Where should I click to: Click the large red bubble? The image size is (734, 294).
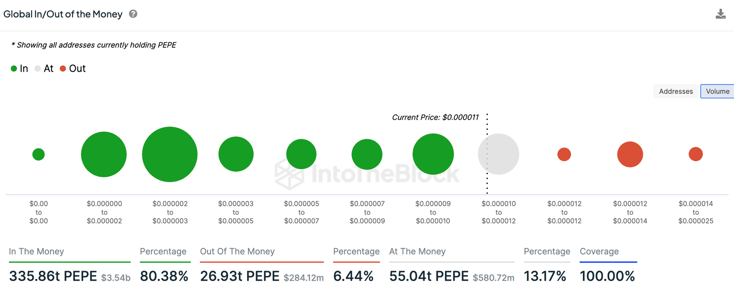(630, 154)
